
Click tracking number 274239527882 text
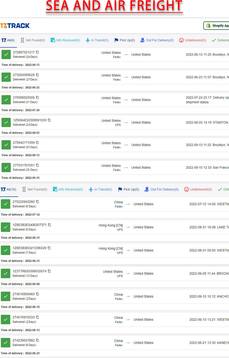pyautogui.click(x=24, y=340)
